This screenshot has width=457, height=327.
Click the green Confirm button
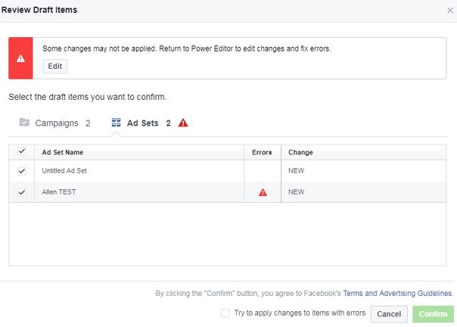coord(433,314)
